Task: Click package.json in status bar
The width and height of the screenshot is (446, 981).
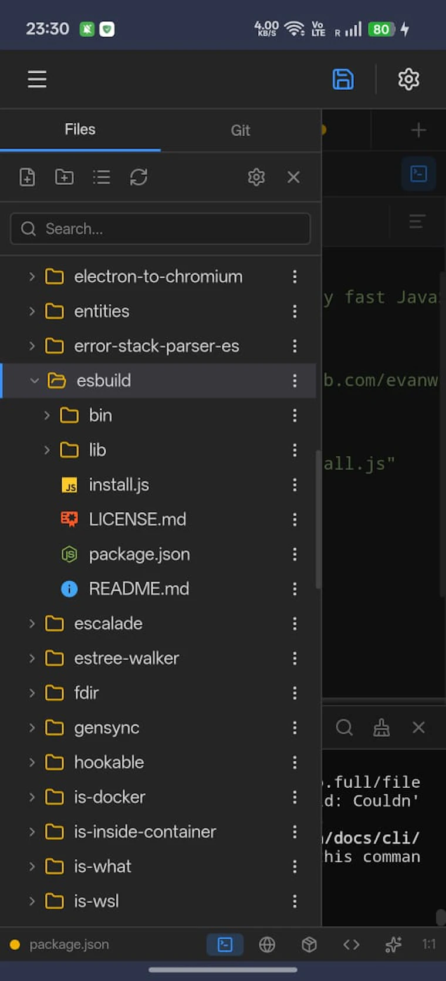Action: click(69, 944)
